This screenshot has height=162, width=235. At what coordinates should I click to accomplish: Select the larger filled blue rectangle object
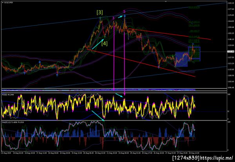click(181, 59)
